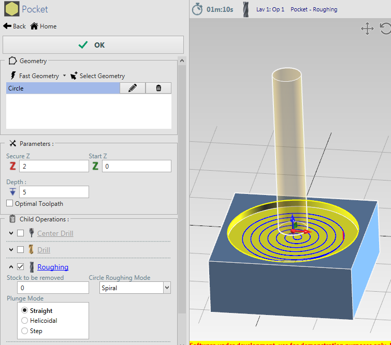Click the Geometry section polygon icon
391x345 pixels.
tap(12, 61)
